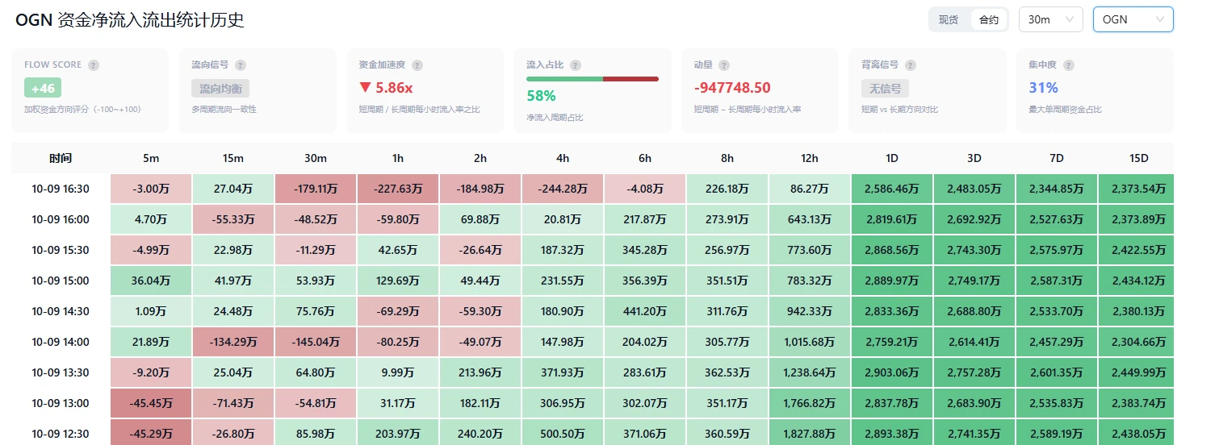Click the 36.04万 cell

(x=151, y=281)
